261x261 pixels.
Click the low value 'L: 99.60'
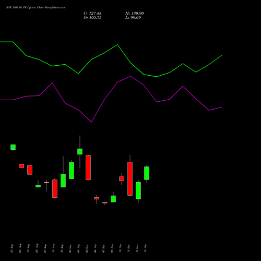pos(133,18)
